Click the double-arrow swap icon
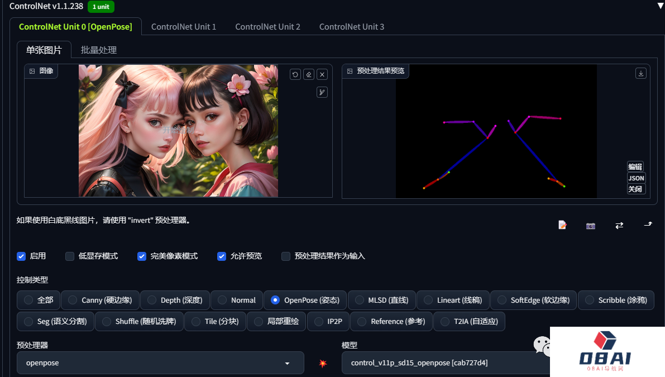The width and height of the screenshot is (665, 377). [x=619, y=225]
